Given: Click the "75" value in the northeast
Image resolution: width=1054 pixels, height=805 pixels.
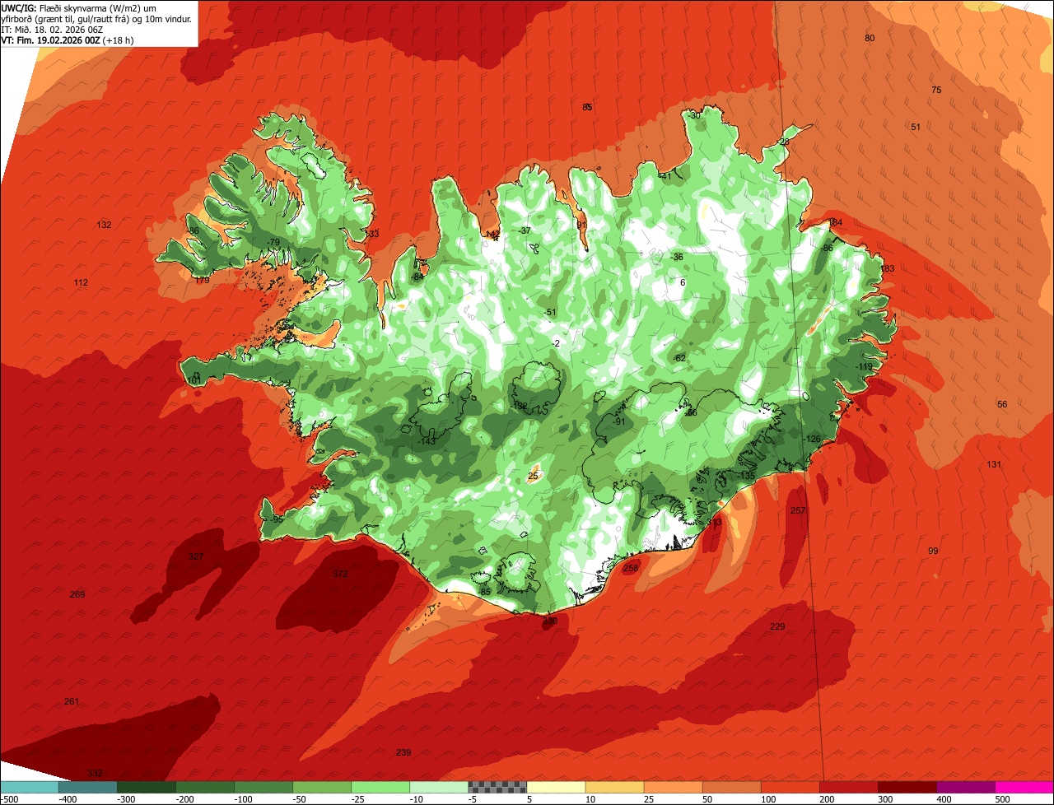Looking at the screenshot, I should (936, 90).
